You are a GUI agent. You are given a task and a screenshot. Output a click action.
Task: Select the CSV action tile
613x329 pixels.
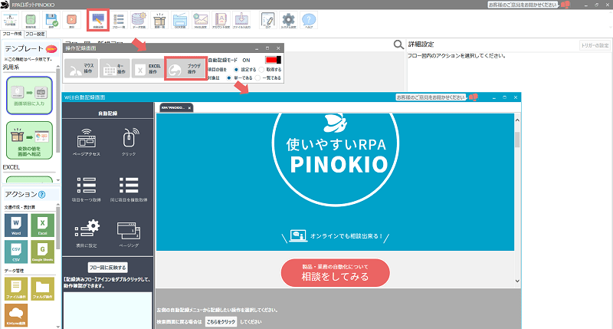(x=16, y=252)
